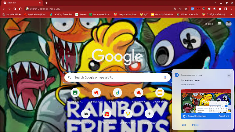Click Show in folder link
The image size is (235, 132).
188,85
